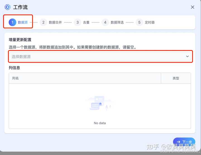Click the workflow gear icon beside 工作流
Image resolution: width=201 pixels, height=155 pixels.
point(8,7)
